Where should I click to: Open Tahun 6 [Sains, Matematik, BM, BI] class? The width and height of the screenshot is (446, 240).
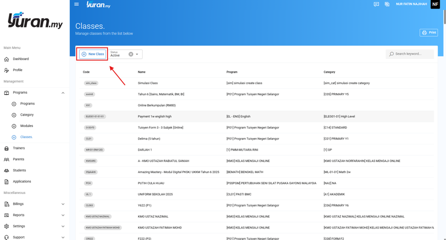[x=161, y=94]
